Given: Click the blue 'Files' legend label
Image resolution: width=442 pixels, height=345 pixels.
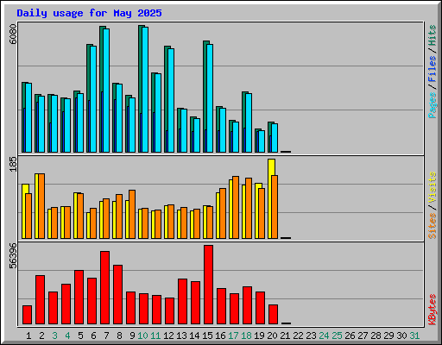Looking at the screenshot, I should pyautogui.click(x=433, y=69).
